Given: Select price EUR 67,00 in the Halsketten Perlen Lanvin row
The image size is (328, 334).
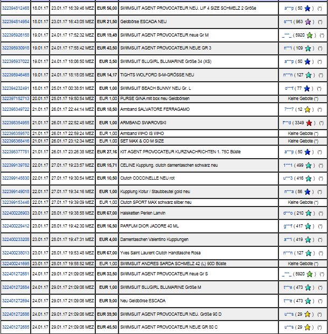Looking at the screenshot, I should click(107, 213).
